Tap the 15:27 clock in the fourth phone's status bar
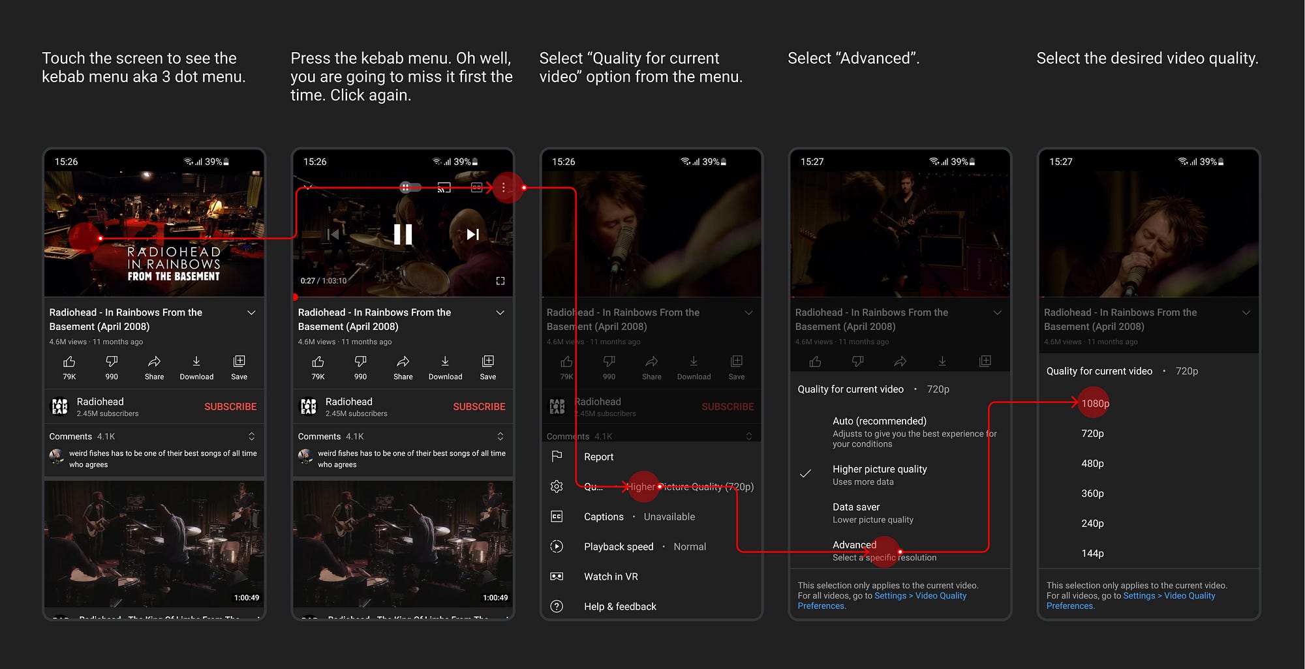 tap(812, 162)
